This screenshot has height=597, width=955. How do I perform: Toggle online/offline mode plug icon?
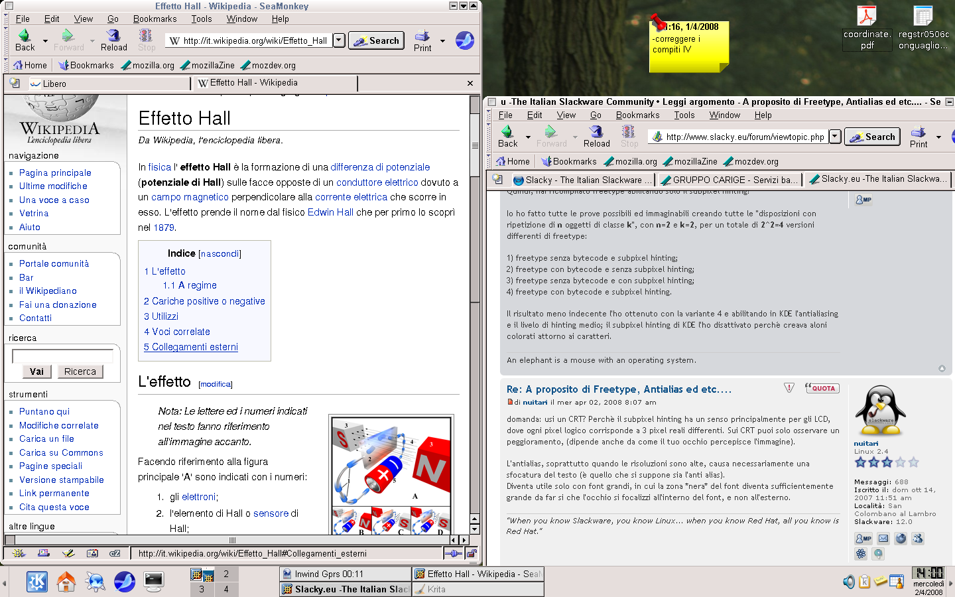point(454,553)
